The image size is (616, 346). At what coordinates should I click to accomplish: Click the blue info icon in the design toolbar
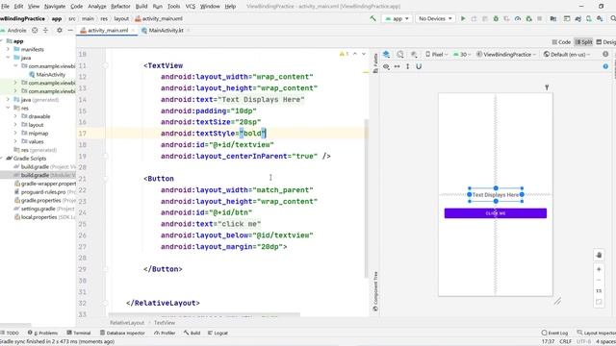[x=605, y=66]
